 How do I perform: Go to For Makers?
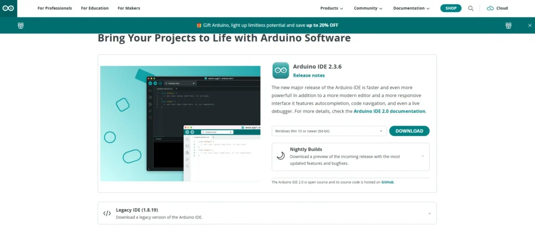129,8
